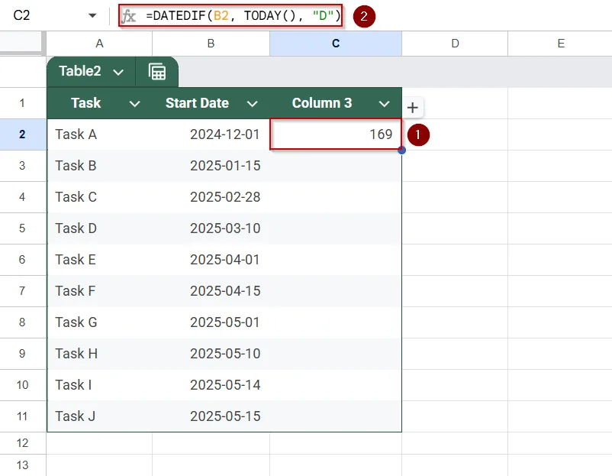The height and width of the screenshot is (476, 612).
Task: Select date cell 2025-05-14
Action: (x=211, y=385)
